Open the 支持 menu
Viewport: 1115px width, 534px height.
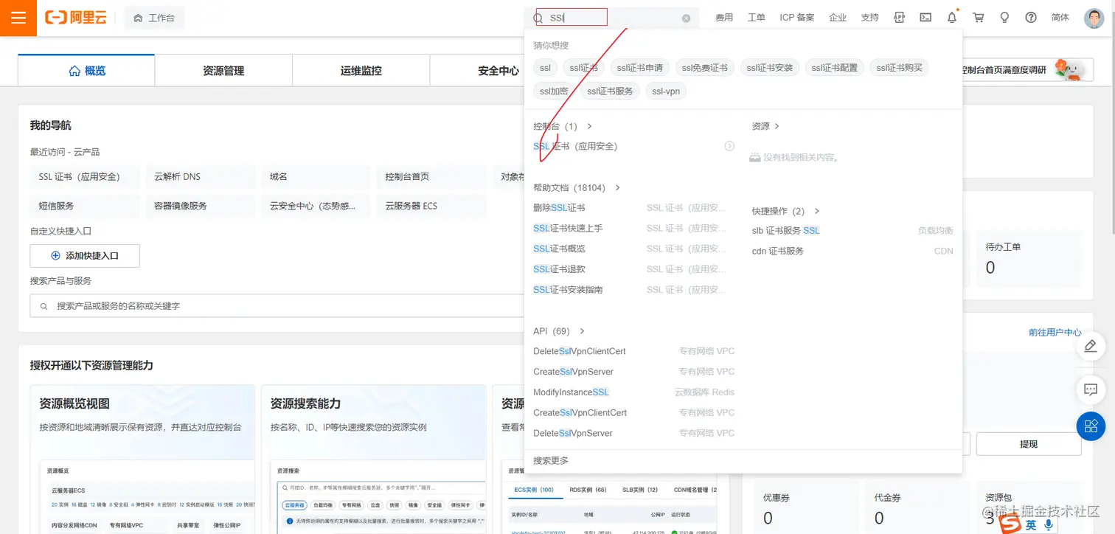869,18
